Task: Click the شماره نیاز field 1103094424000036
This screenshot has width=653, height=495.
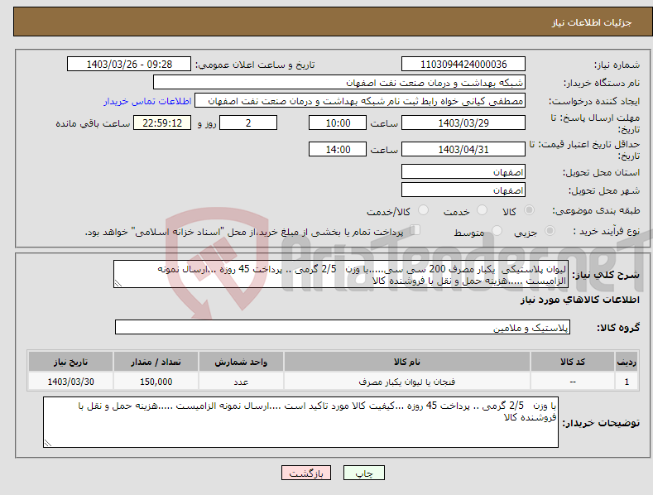Action: 463,65
